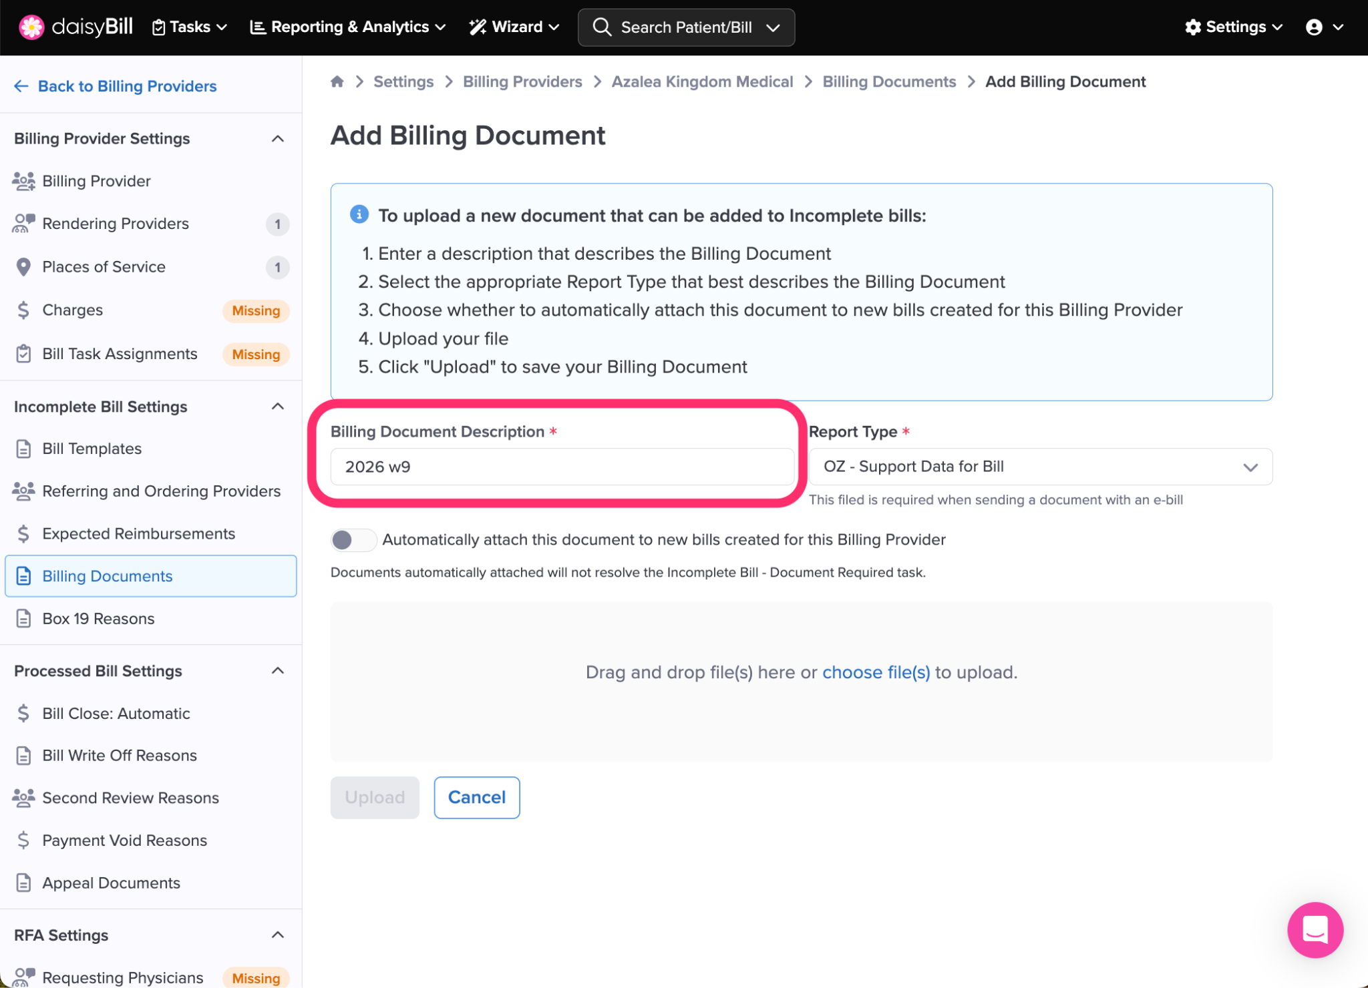Open the Reporting & Analytics menu
Viewport: 1368px width, 988px height.
[x=347, y=27]
